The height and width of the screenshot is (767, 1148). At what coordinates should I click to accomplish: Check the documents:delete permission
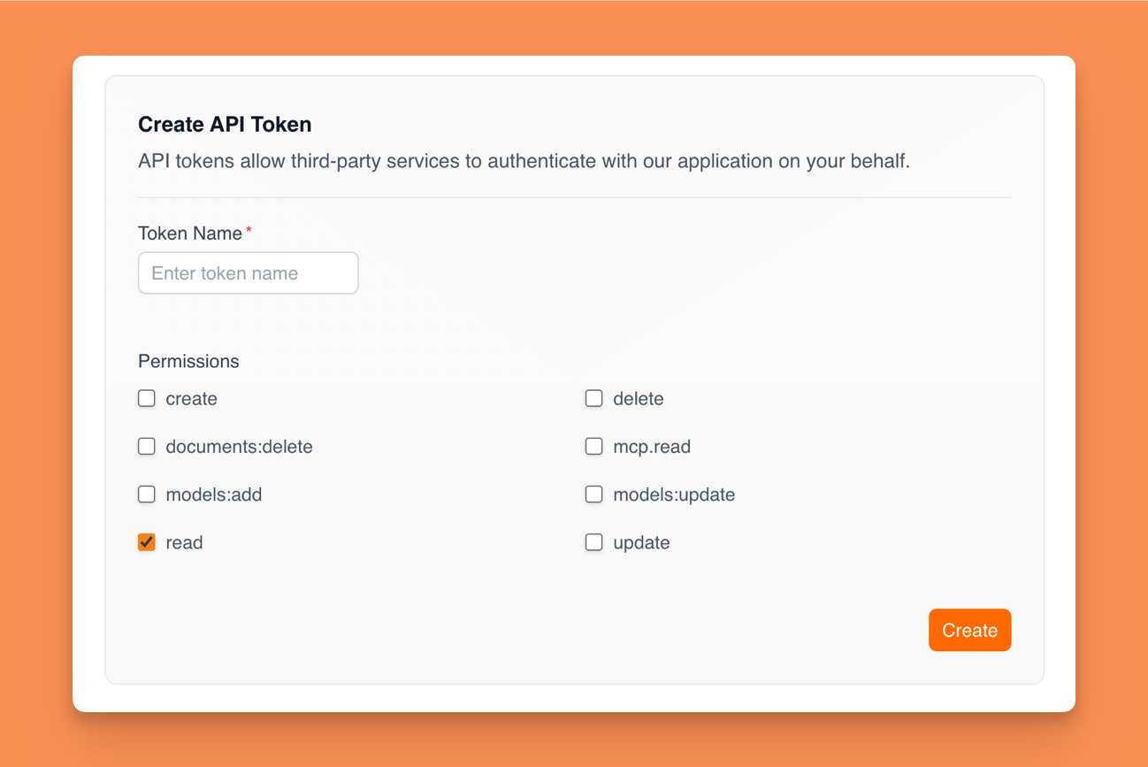[x=146, y=446]
